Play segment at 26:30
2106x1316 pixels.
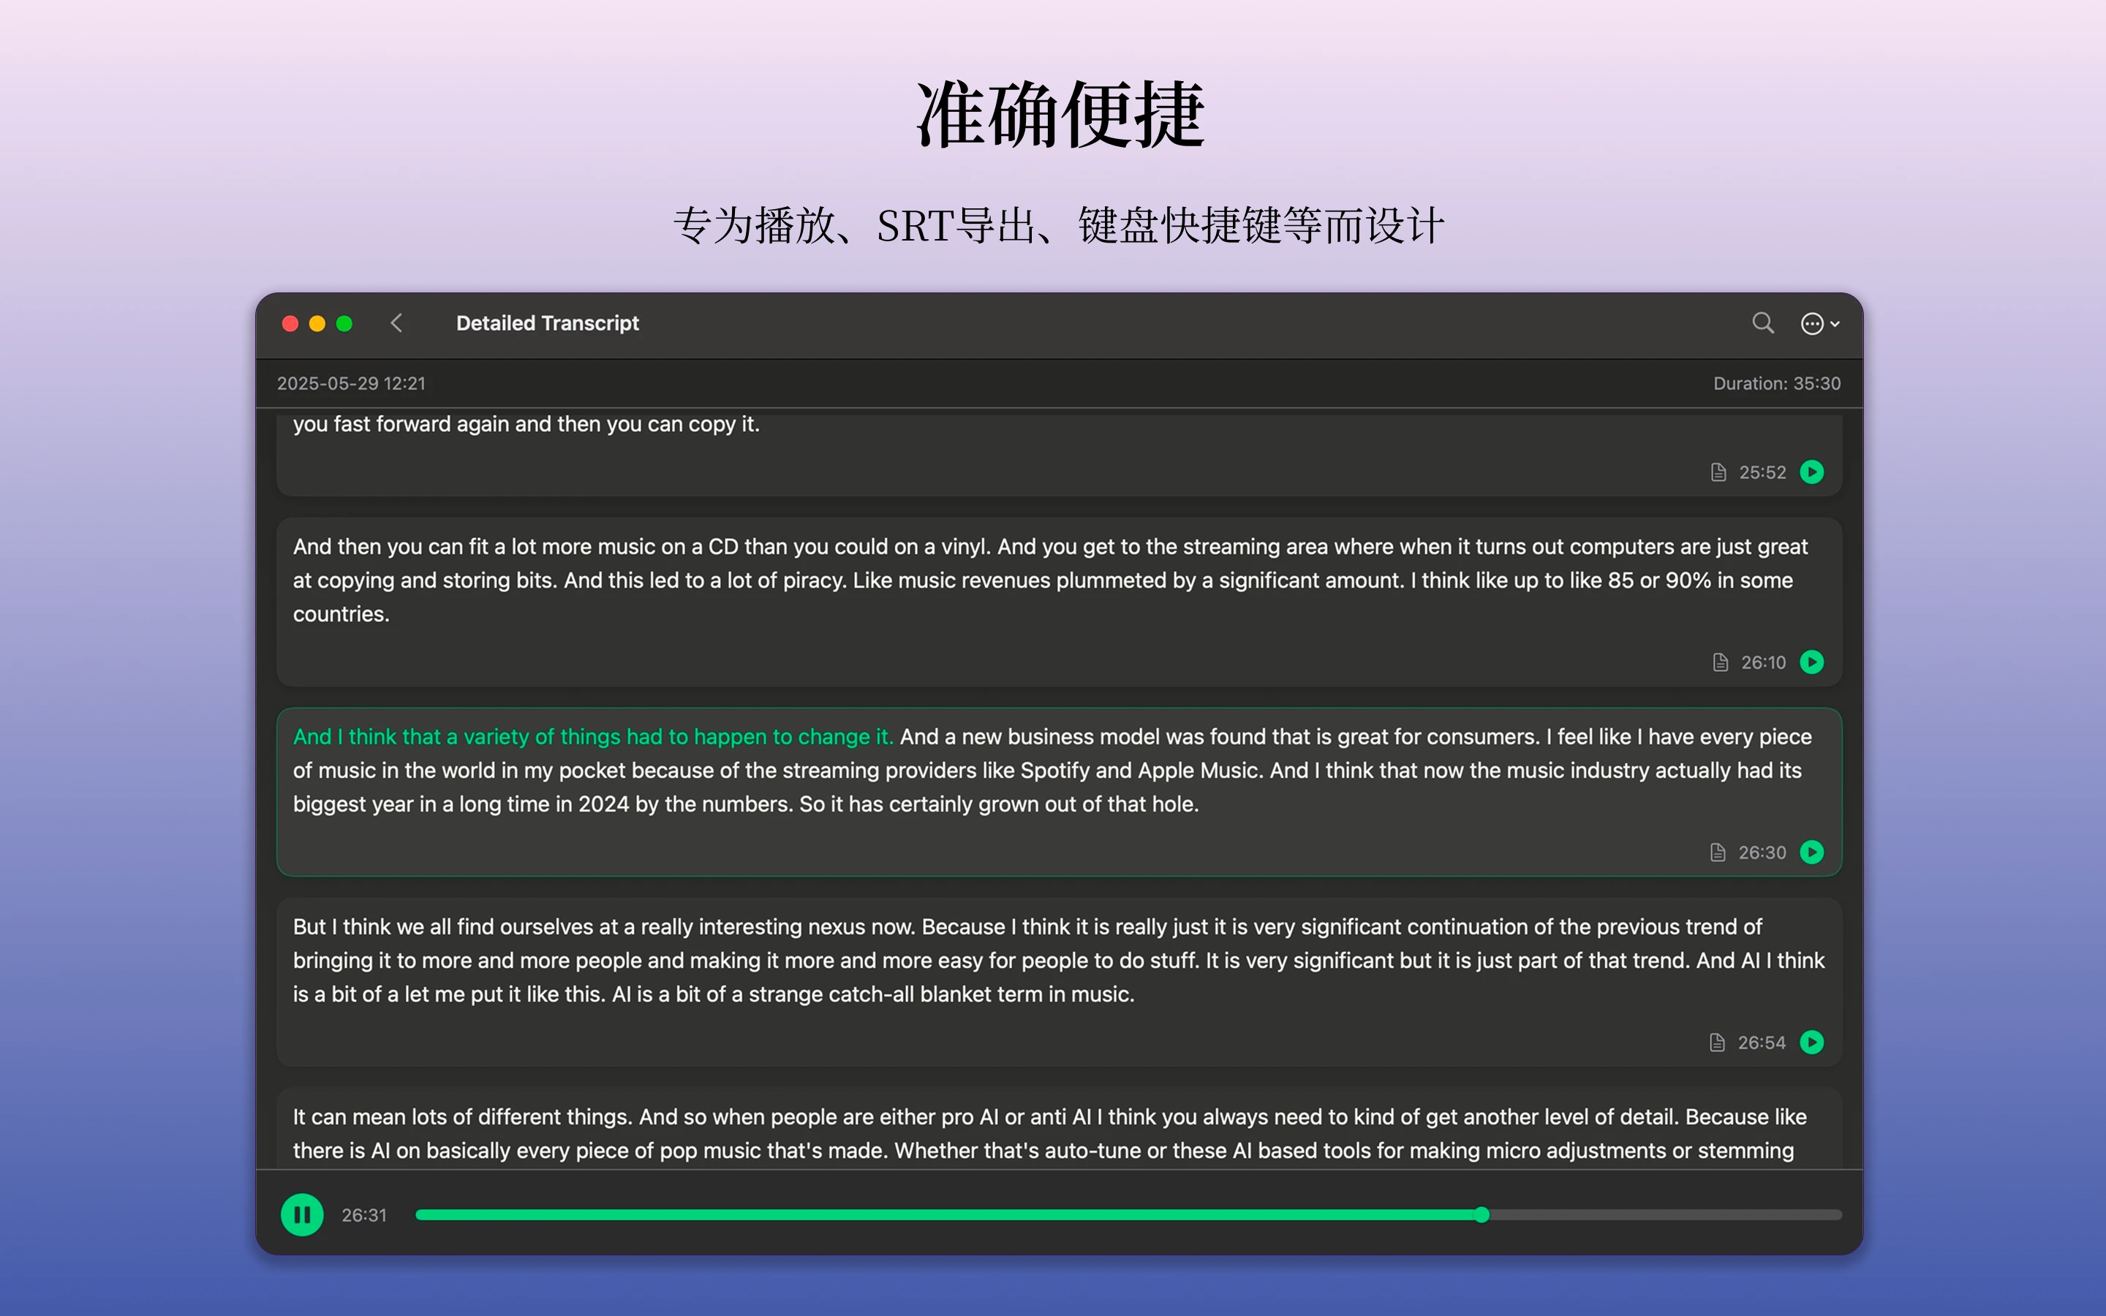[1812, 852]
